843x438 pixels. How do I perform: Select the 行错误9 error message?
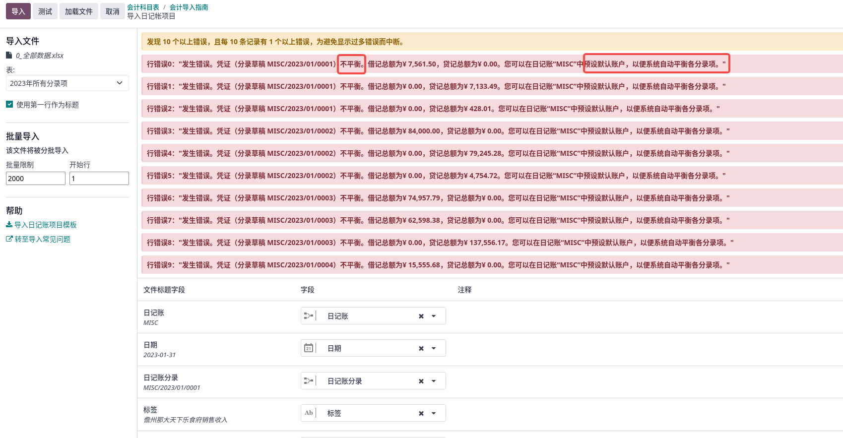492,265
